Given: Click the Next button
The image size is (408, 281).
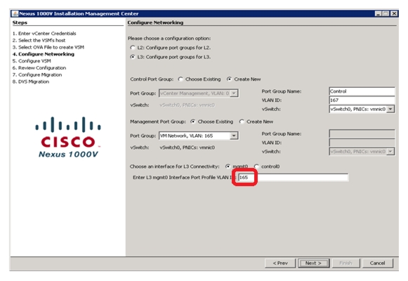Looking at the screenshot, I should click(x=313, y=263).
